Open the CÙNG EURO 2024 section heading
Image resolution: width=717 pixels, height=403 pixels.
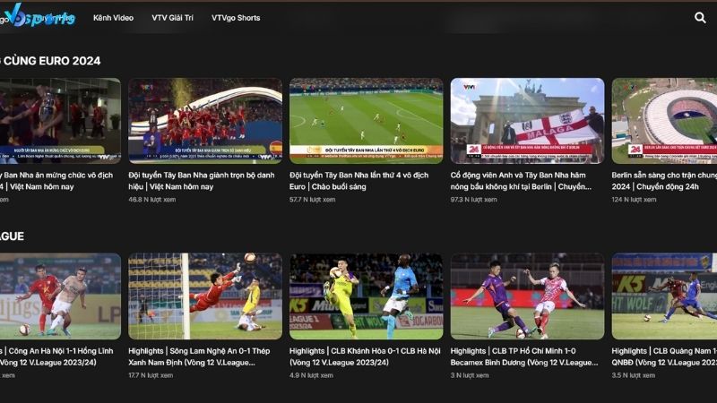tap(50, 61)
